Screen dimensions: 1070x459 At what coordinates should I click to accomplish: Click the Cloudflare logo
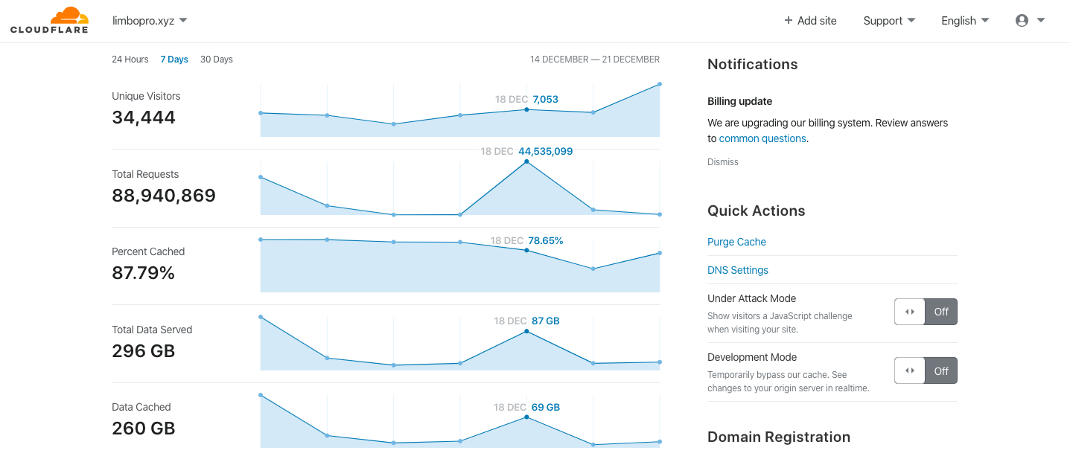(49, 20)
